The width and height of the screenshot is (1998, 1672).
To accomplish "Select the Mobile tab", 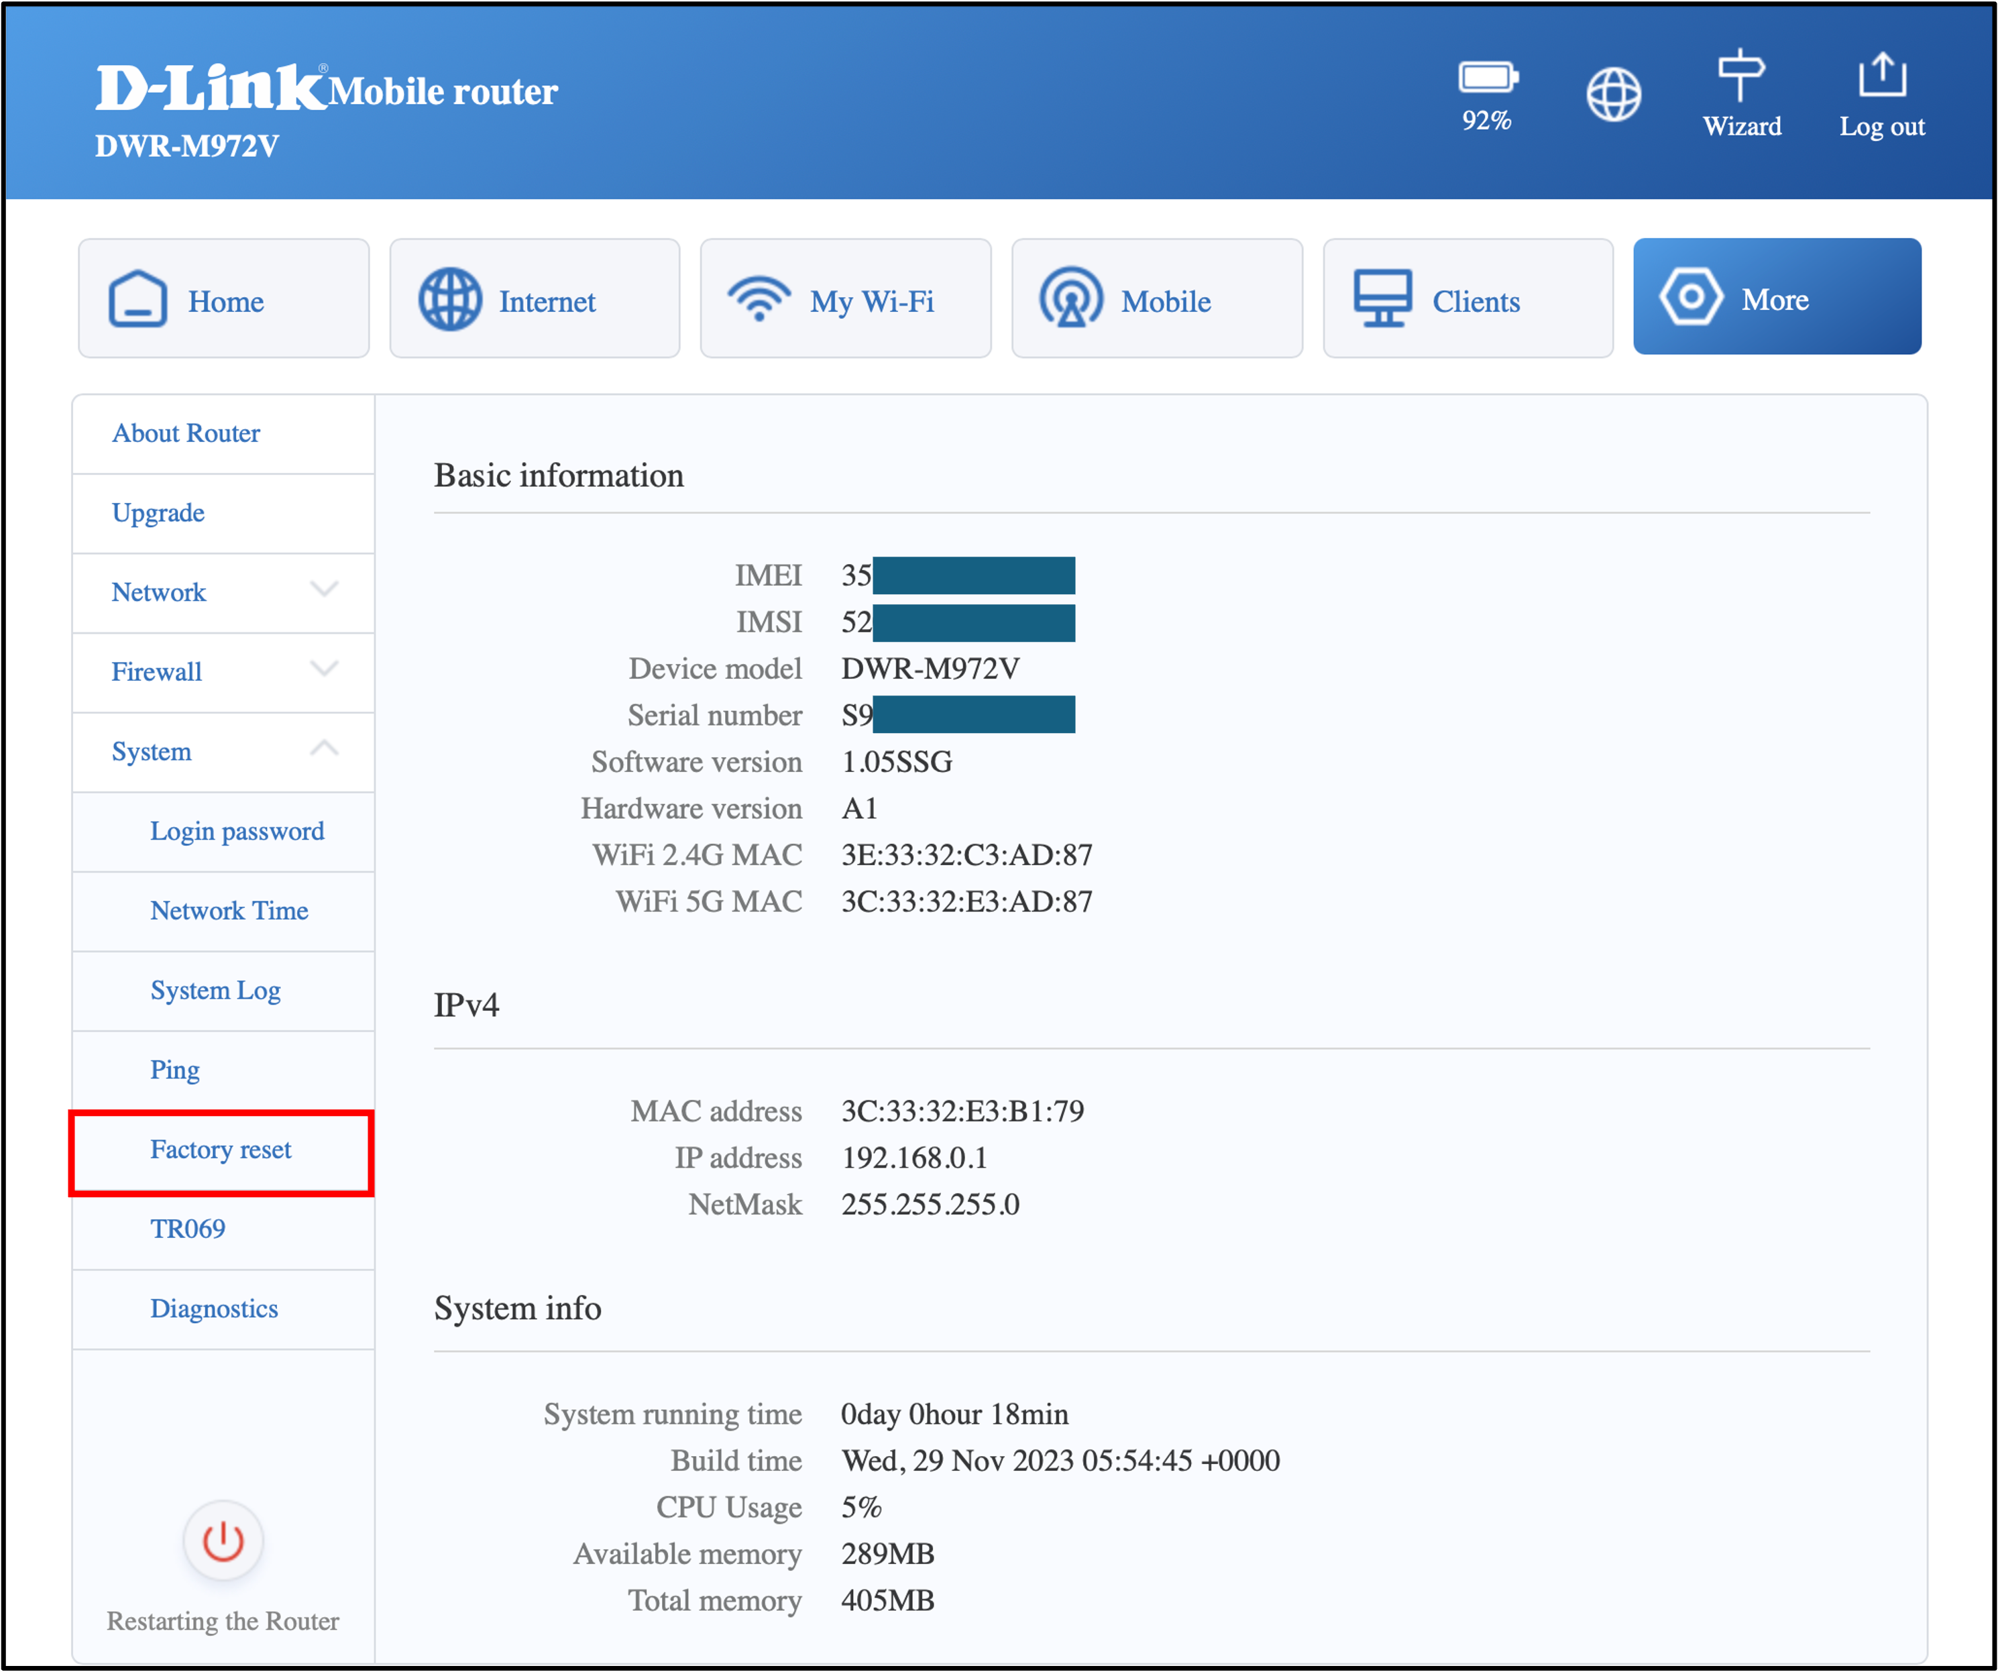I will 1157,299.
